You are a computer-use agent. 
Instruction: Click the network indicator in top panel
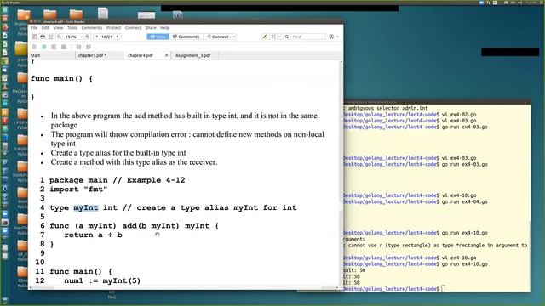(488, 3)
